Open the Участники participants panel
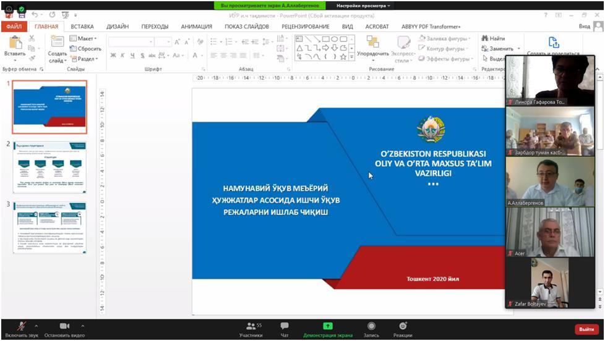Image resolution: width=605 pixels, height=341 pixels. coord(251,326)
